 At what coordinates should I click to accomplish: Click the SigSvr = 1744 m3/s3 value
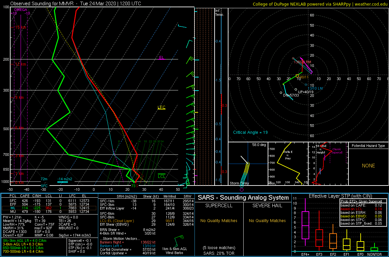point(75,235)
